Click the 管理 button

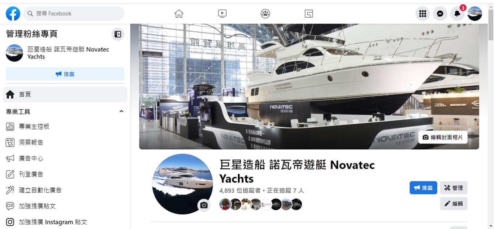454,188
